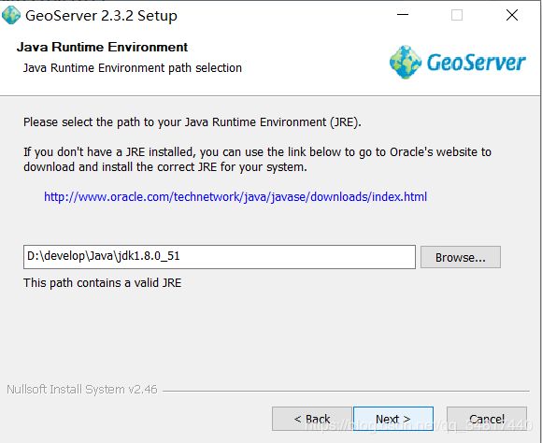Viewport: 542px width, 443px height.
Task: Click the GeoServer wordmark in header logo
Action: click(476, 63)
